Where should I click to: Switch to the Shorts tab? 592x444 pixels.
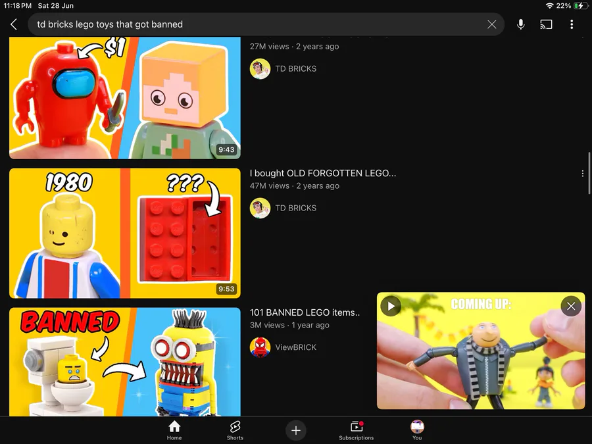coord(235,430)
